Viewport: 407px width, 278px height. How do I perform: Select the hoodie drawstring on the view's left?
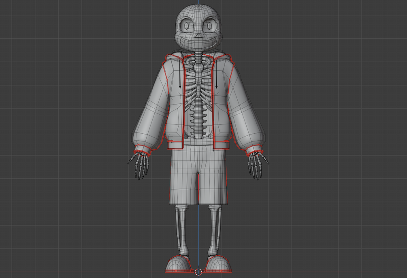pyautogui.click(x=180, y=75)
